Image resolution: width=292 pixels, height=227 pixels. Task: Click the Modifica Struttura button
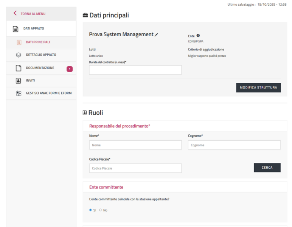(x=258, y=88)
